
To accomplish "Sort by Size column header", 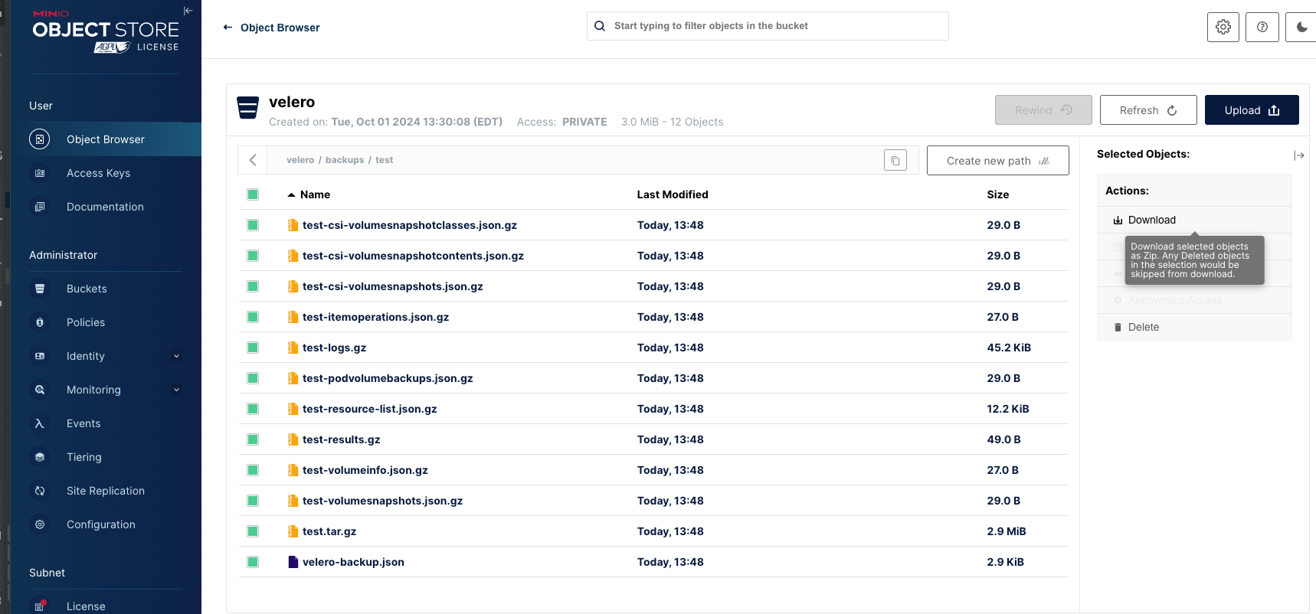I will [997, 194].
